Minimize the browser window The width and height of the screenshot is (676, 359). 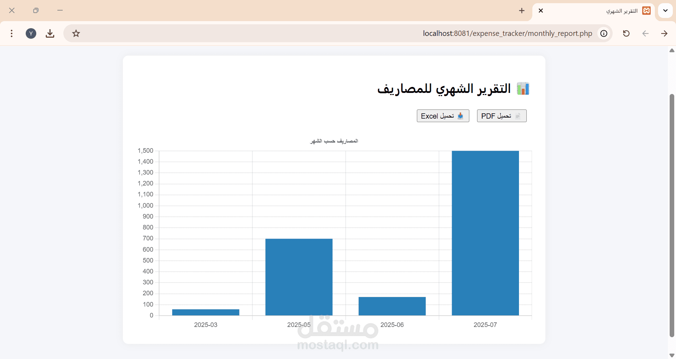(x=60, y=11)
